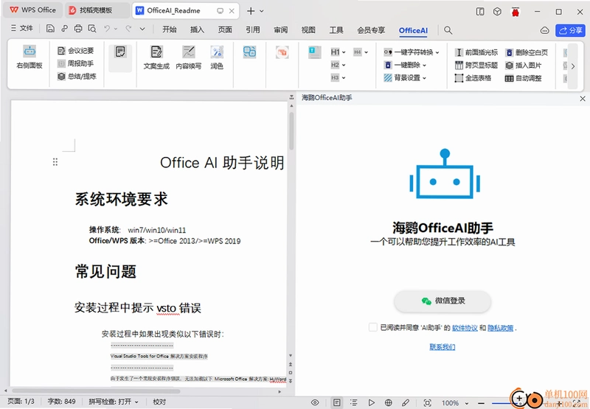
Task: Click the horizontal scrollbar of document
Action: pyautogui.click(x=96, y=391)
